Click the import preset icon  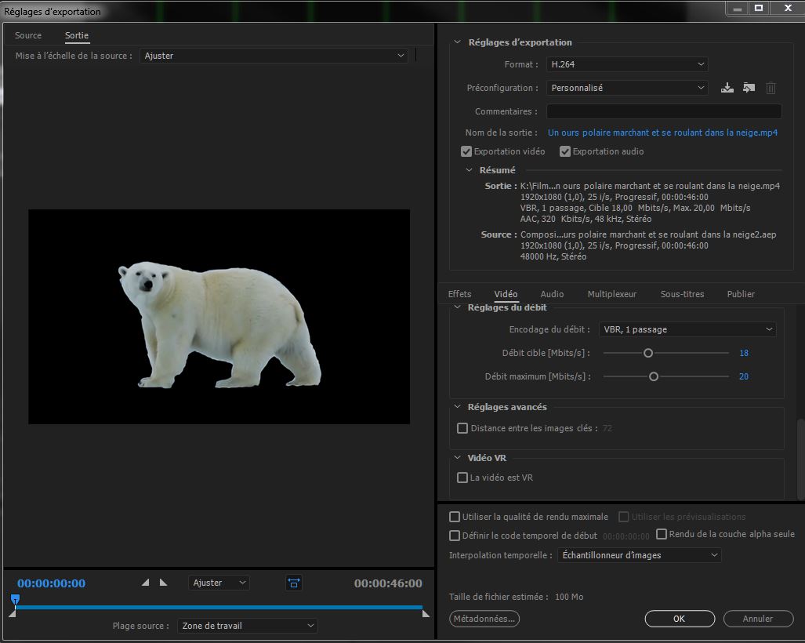tap(749, 88)
